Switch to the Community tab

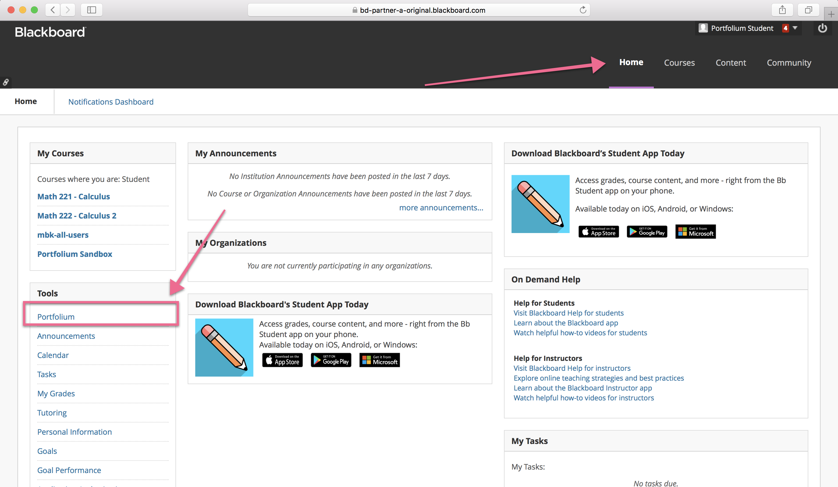[789, 63]
